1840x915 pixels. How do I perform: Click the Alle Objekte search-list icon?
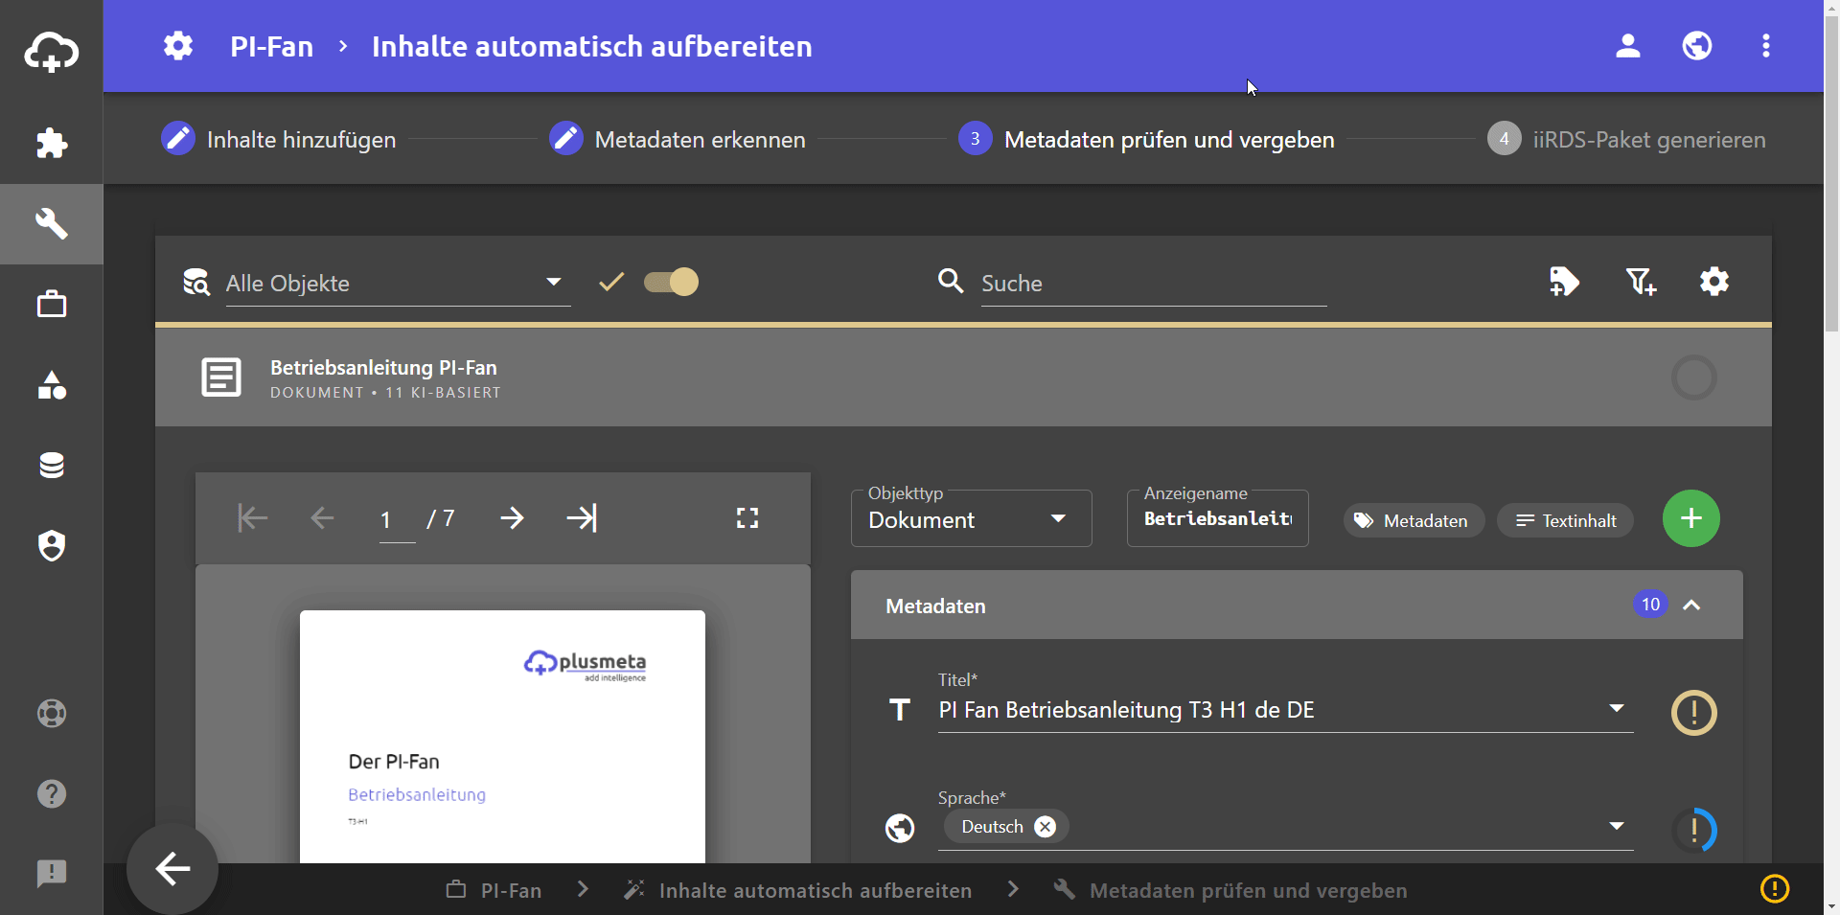coord(196,282)
